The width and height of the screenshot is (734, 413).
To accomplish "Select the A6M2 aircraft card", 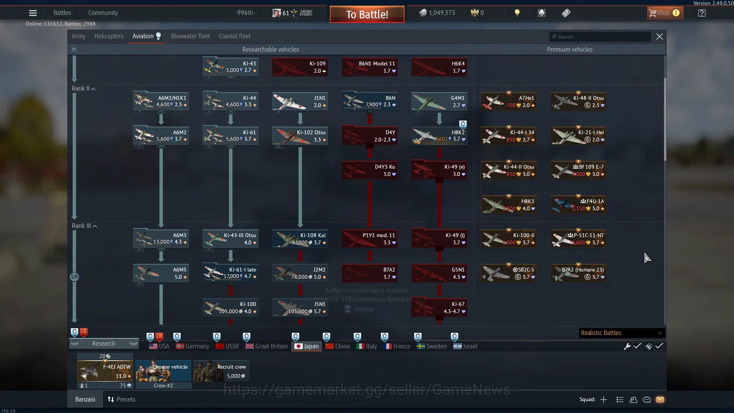I will (x=161, y=136).
